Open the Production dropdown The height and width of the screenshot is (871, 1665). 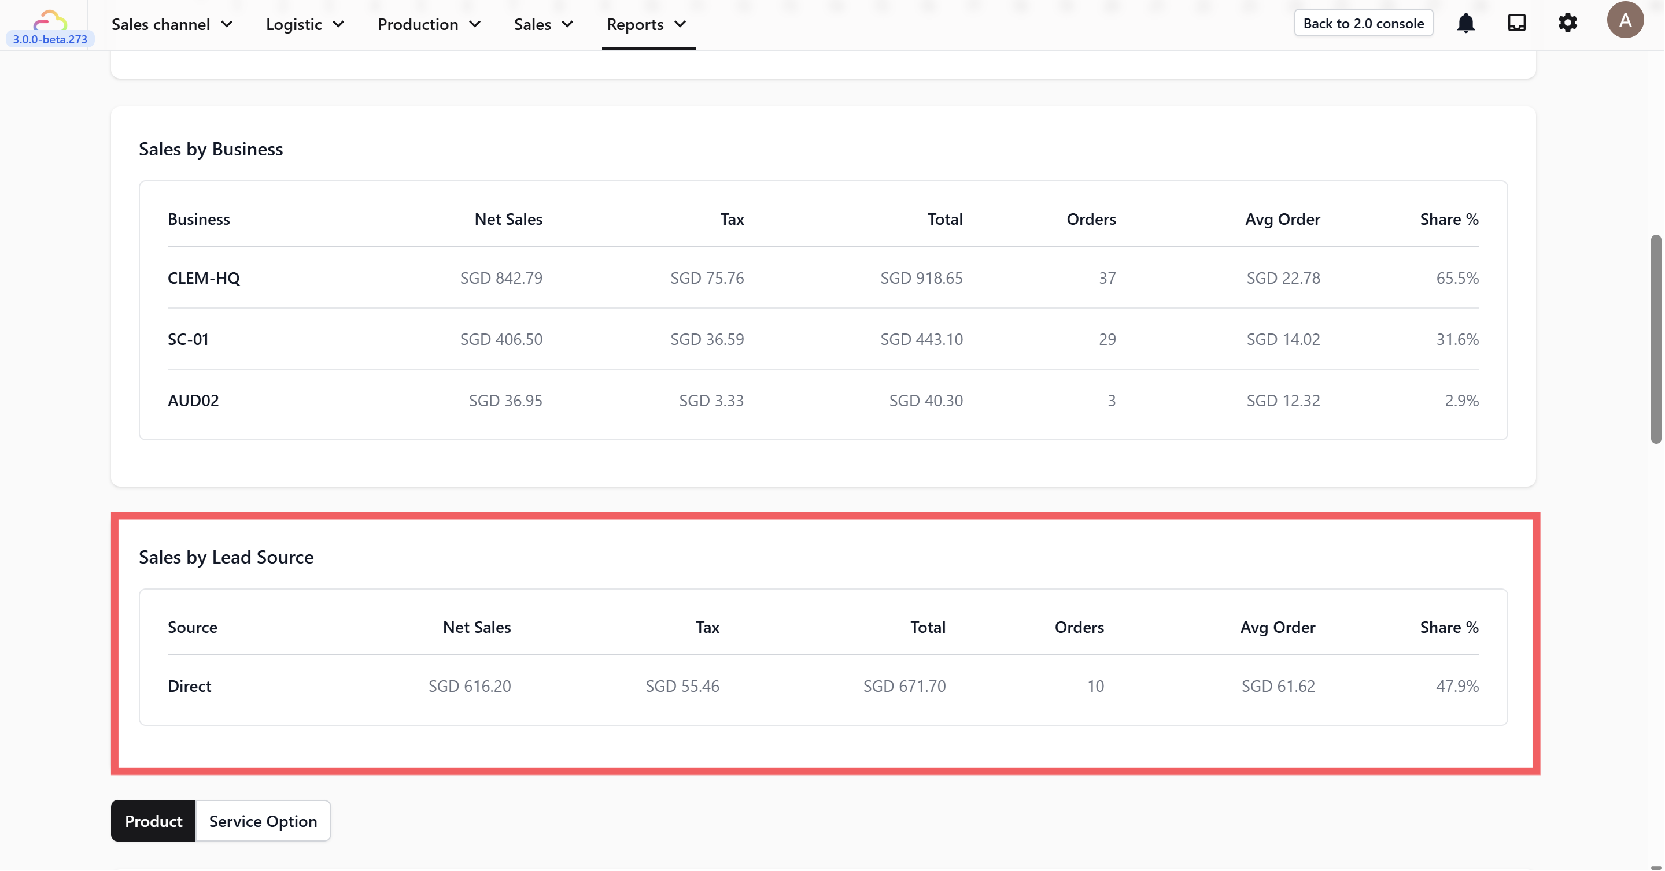429,24
